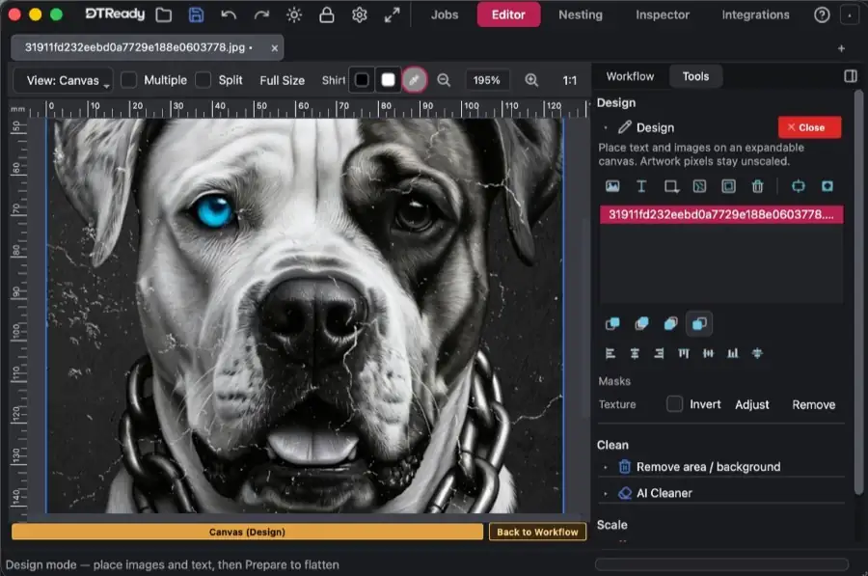The height and width of the screenshot is (576, 868).
Task: Zoom in with the plus magnifier
Action: tap(531, 80)
